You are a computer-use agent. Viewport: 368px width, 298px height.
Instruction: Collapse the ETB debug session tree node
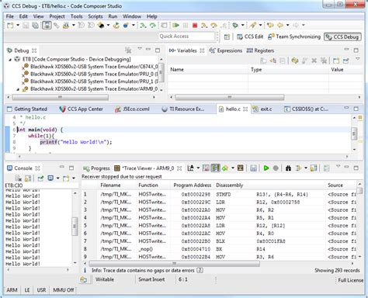[x=10, y=60]
